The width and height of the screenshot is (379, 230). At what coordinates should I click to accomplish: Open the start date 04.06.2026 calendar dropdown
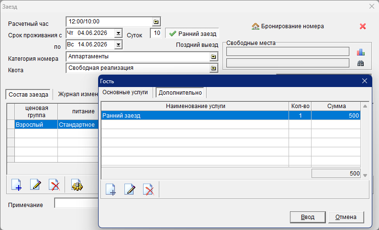(118, 33)
